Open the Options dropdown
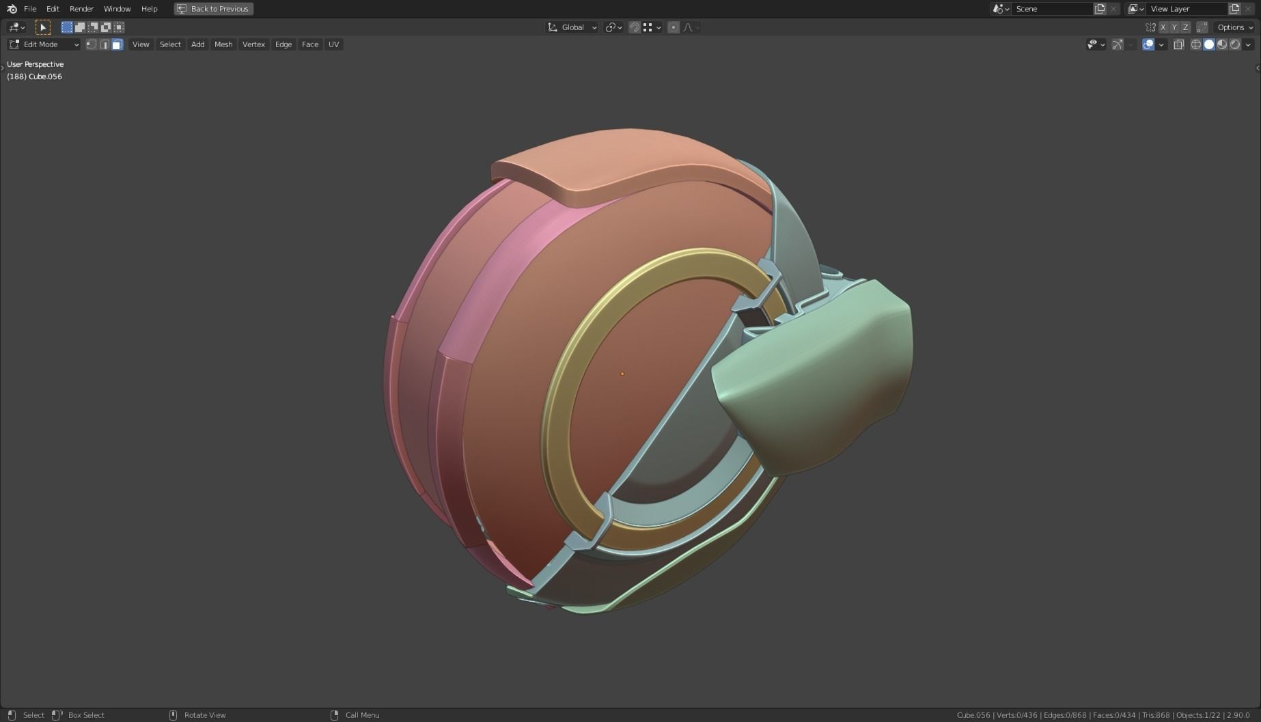The image size is (1261, 722). click(1235, 27)
